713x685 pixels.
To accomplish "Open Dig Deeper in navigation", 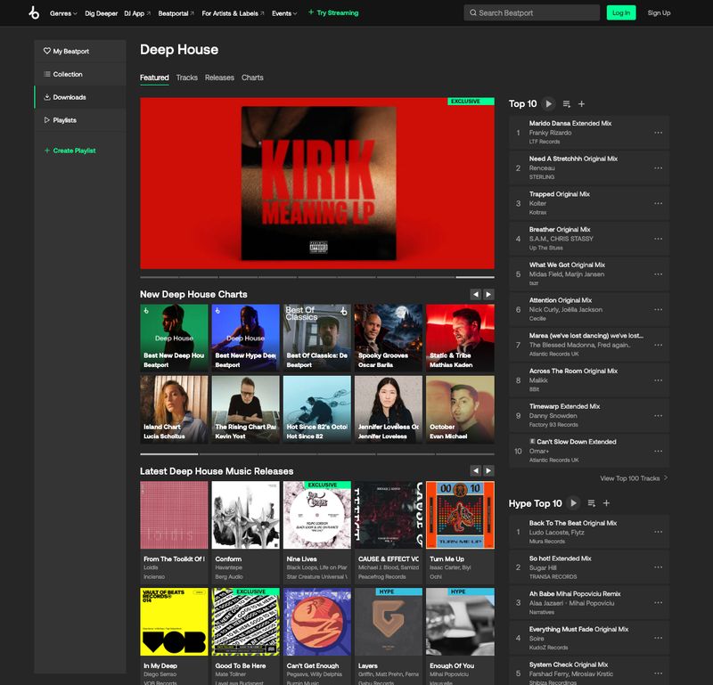I will coord(101,13).
